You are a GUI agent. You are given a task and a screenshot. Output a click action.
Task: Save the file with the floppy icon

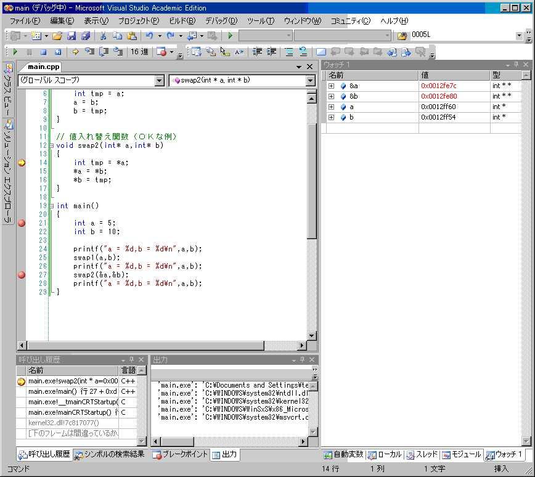point(71,36)
